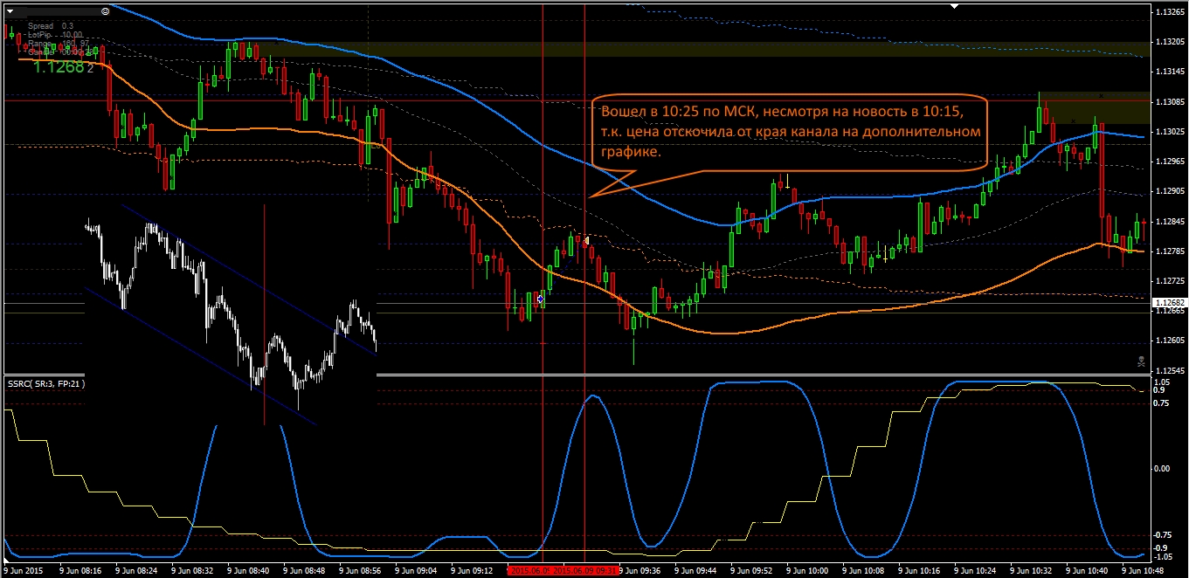Viewport: 1189px width, 578px height.
Task: Click the 9 Jun 08:32 time label
Action: tap(192, 570)
